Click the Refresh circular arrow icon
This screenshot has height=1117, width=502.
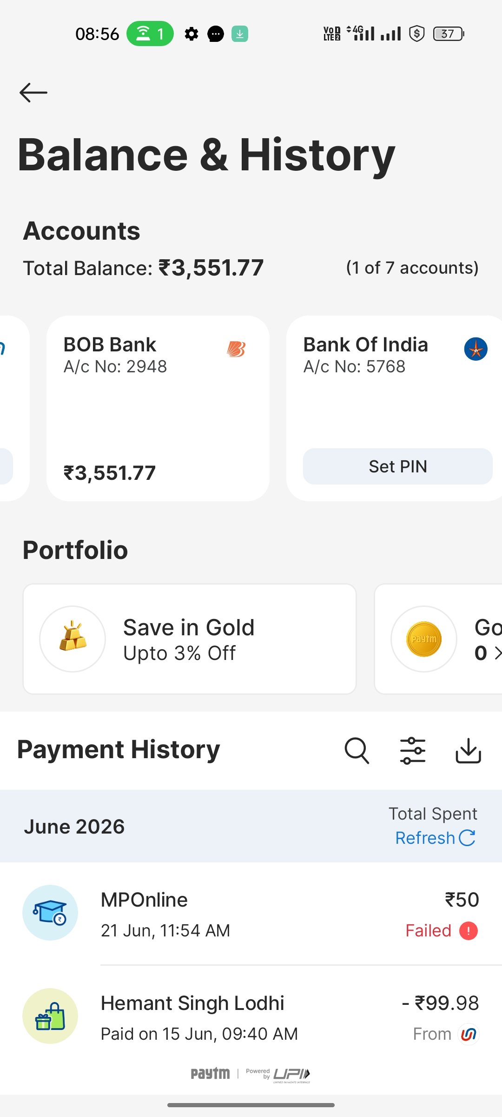(467, 838)
